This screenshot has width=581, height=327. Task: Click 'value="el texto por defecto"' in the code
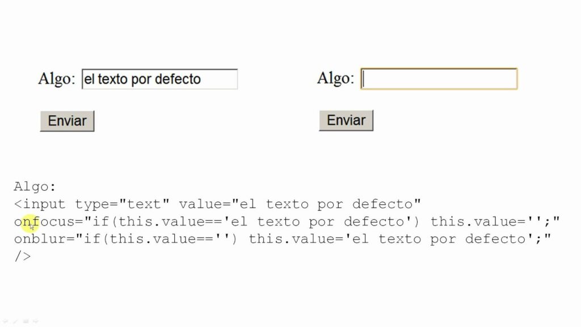(300, 204)
